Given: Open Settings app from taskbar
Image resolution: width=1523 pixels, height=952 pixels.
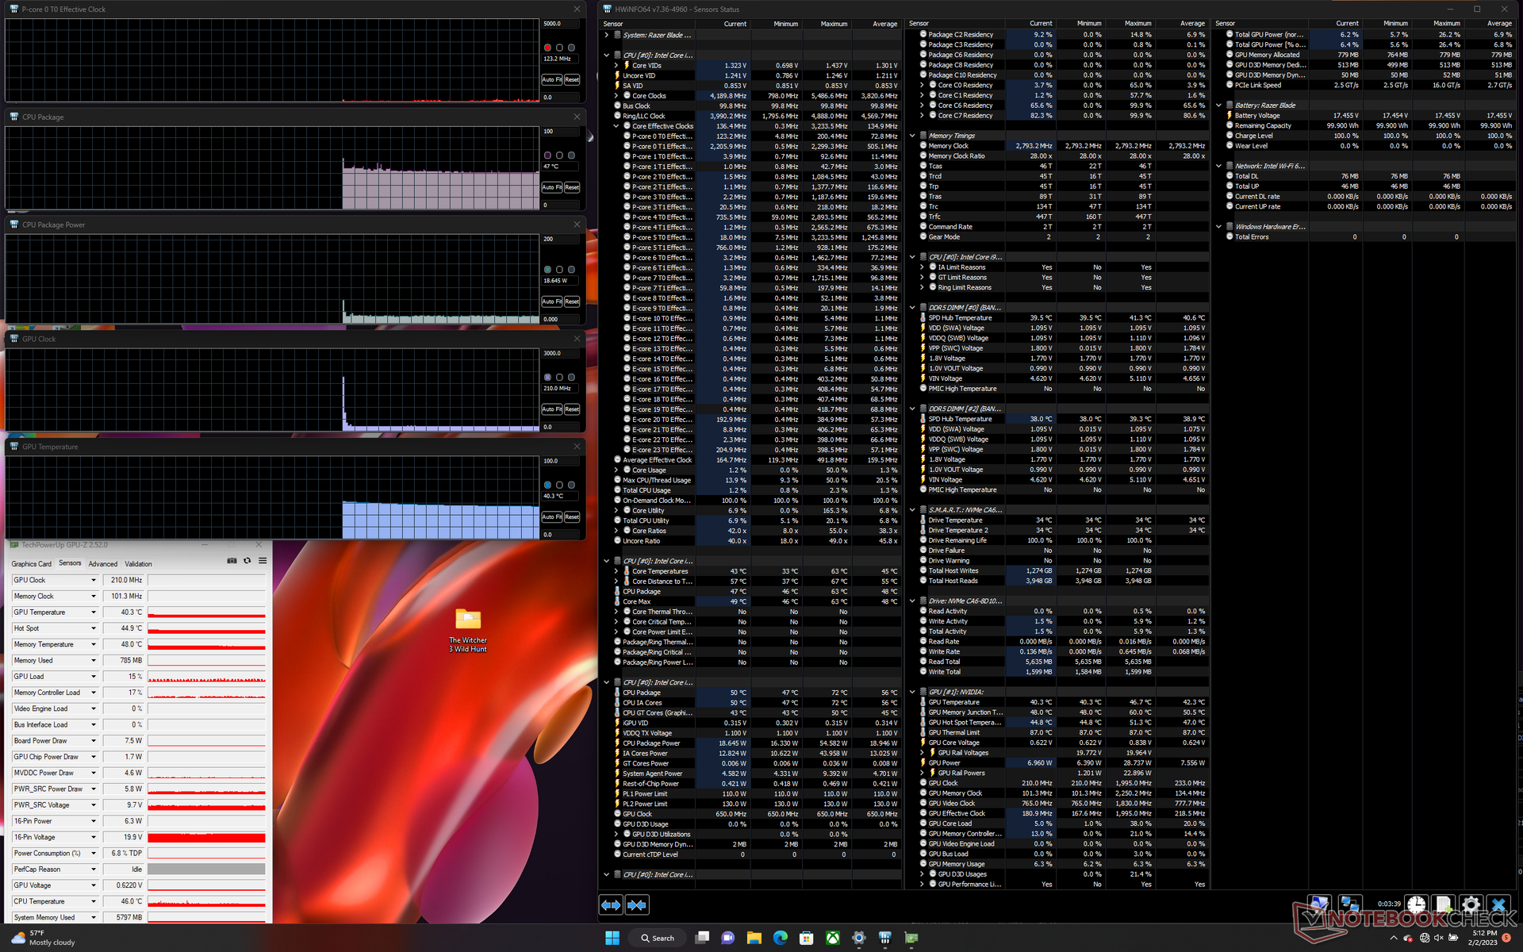Looking at the screenshot, I should click(859, 938).
